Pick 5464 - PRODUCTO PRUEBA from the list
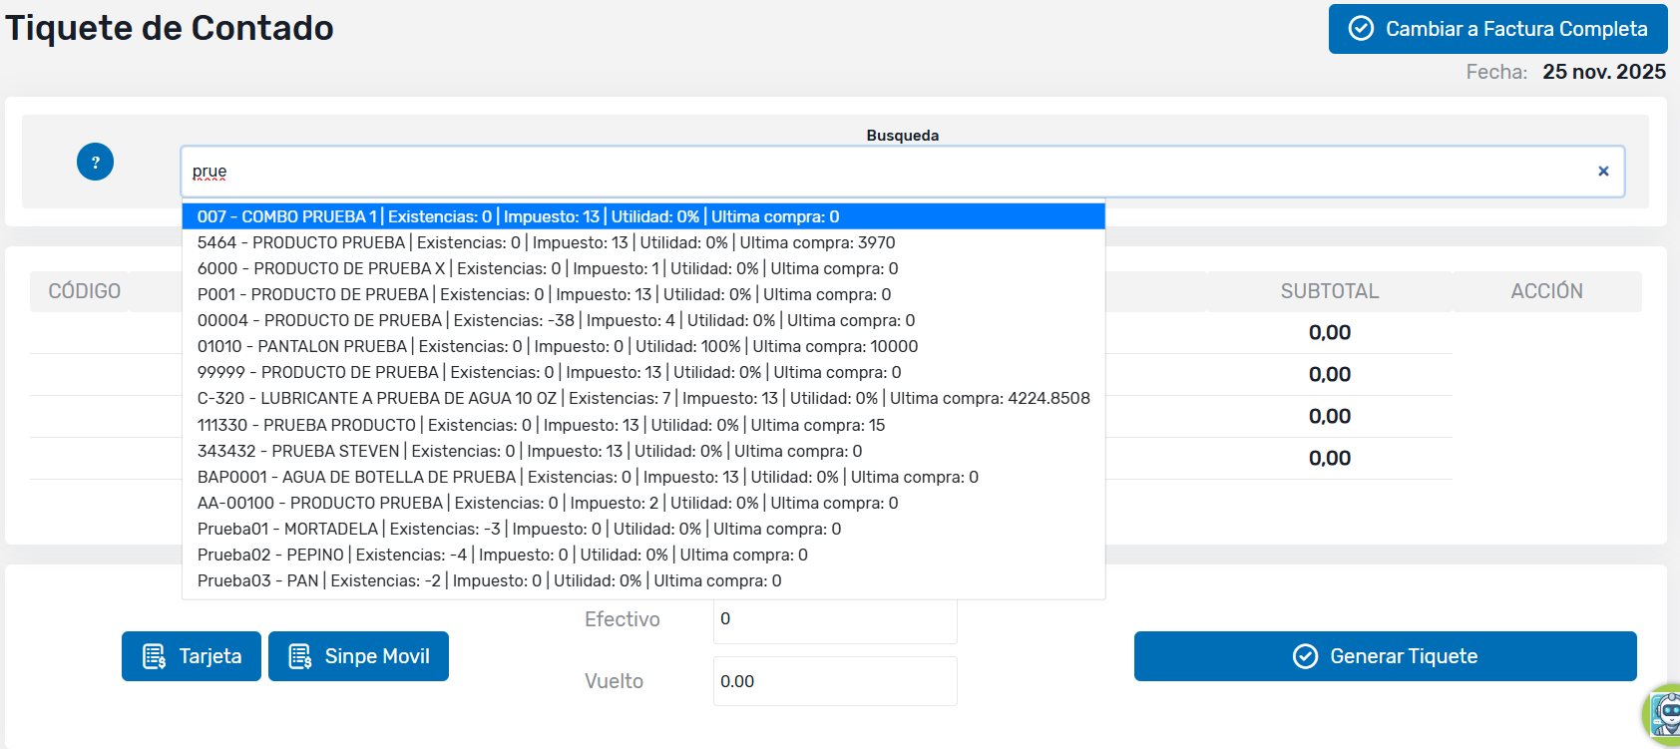The image size is (1680, 749). click(546, 242)
